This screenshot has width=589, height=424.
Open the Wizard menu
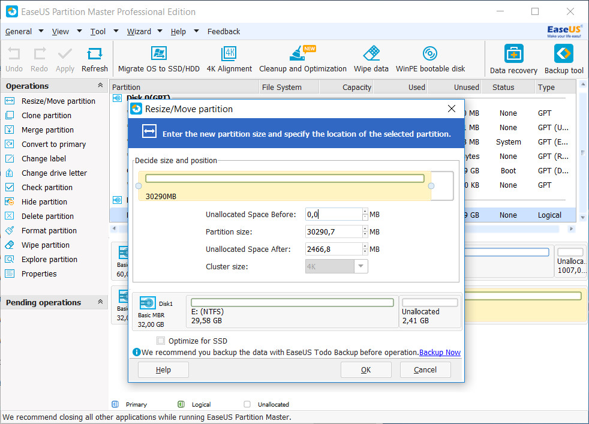[x=139, y=32]
